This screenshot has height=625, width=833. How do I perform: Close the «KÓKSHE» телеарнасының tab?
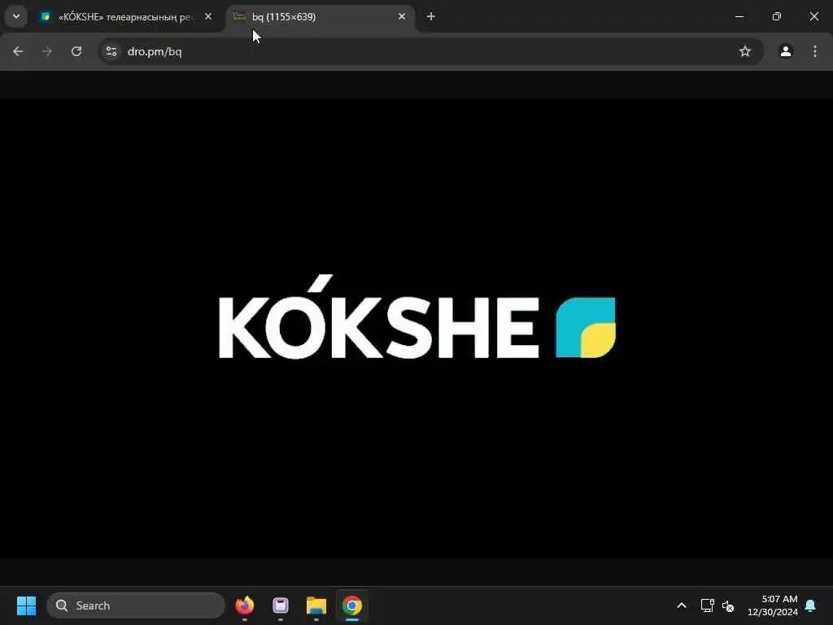coord(208,16)
